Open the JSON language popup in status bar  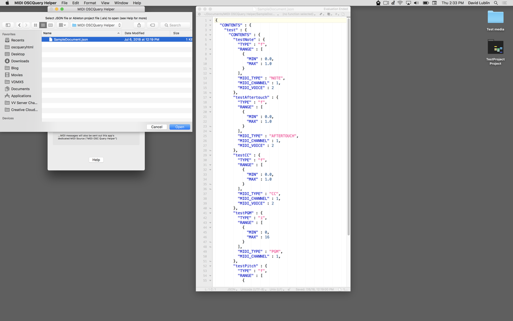pos(232,290)
